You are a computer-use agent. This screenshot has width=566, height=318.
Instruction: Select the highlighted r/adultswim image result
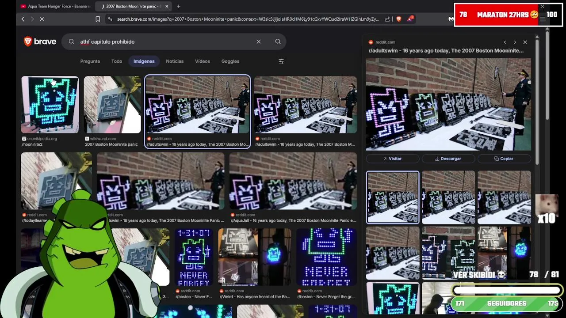pos(198,105)
